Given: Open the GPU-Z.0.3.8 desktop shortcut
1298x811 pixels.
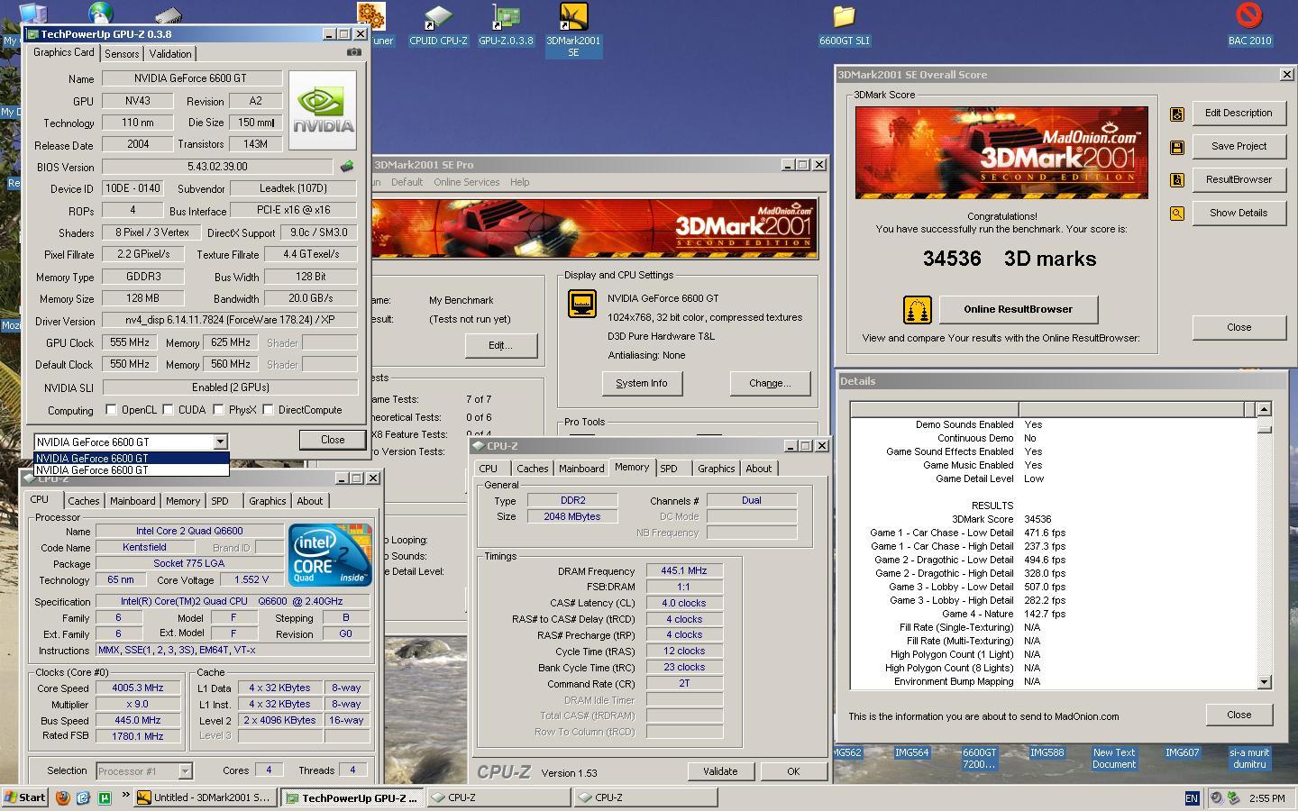Looking at the screenshot, I should pyautogui.click(x=506, y=25).
